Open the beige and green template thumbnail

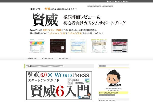[x=99, y=46]
